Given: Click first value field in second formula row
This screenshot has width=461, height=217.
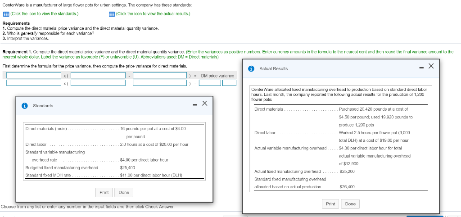Looking at the screenshot, I should point(34,83).
